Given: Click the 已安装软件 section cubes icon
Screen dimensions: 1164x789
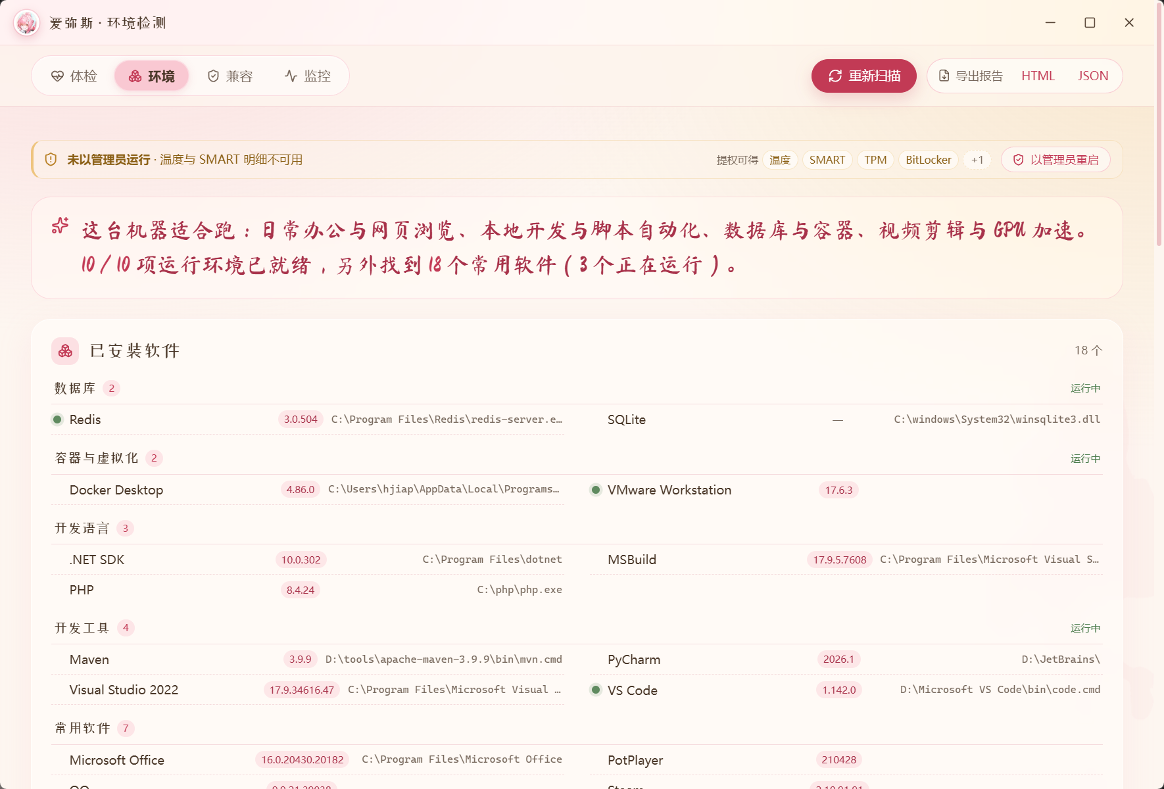Looking at the screenshot, I should [x=65, y=351].
